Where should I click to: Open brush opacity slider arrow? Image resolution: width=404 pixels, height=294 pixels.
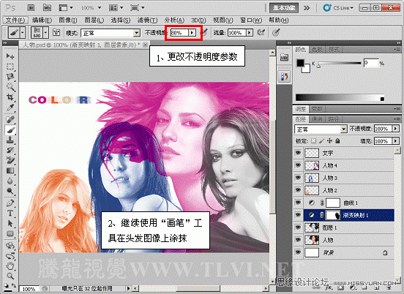click(192, 33)
